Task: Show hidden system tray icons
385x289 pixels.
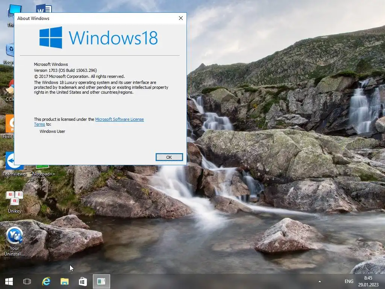Action: pos(320,281)
